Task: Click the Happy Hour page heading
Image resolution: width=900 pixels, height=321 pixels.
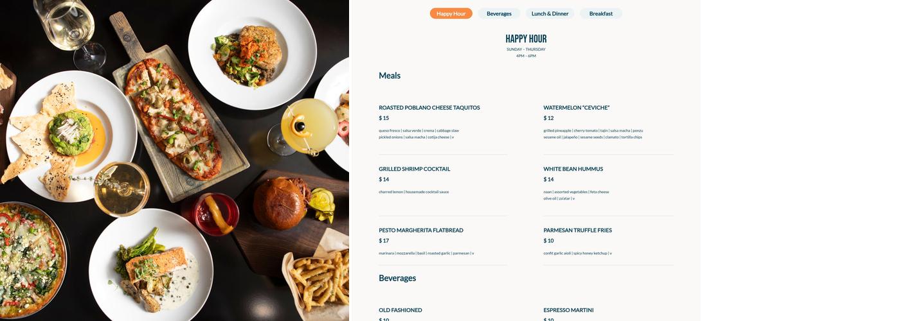Action: click(526, 39)
